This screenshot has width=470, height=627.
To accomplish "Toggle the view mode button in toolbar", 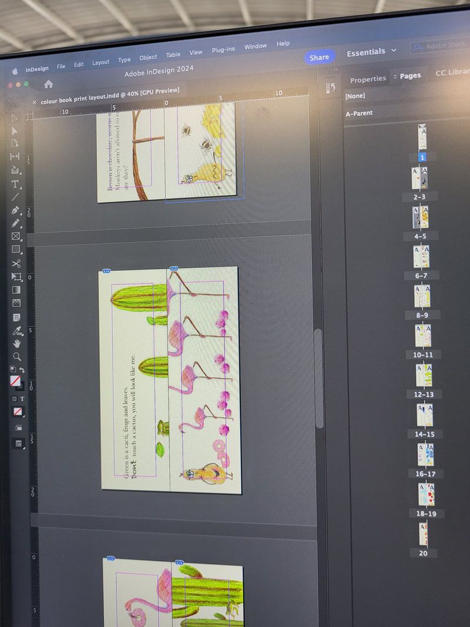I will [19, 427].
